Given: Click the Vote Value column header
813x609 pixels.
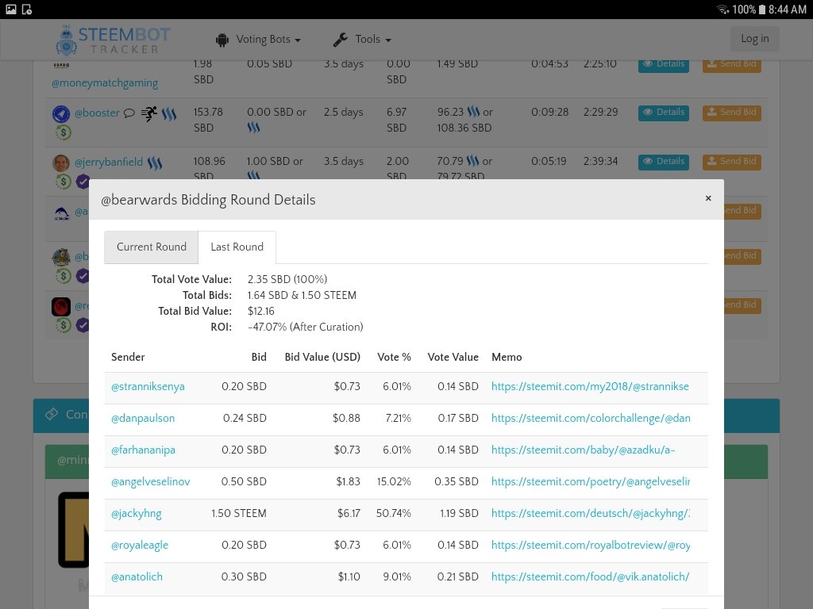Looking at the screenshot, I should [x=453, y=357].
